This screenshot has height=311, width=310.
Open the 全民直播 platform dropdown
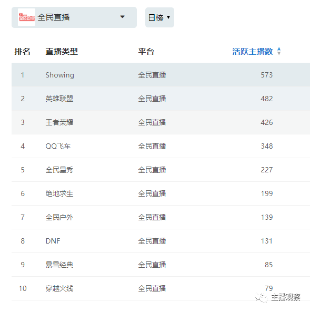tap(74, 17)
